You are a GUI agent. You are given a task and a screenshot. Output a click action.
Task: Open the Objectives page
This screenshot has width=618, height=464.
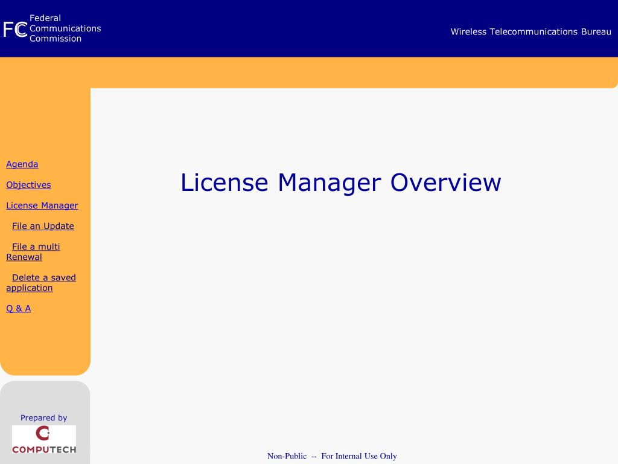point(28,184)
